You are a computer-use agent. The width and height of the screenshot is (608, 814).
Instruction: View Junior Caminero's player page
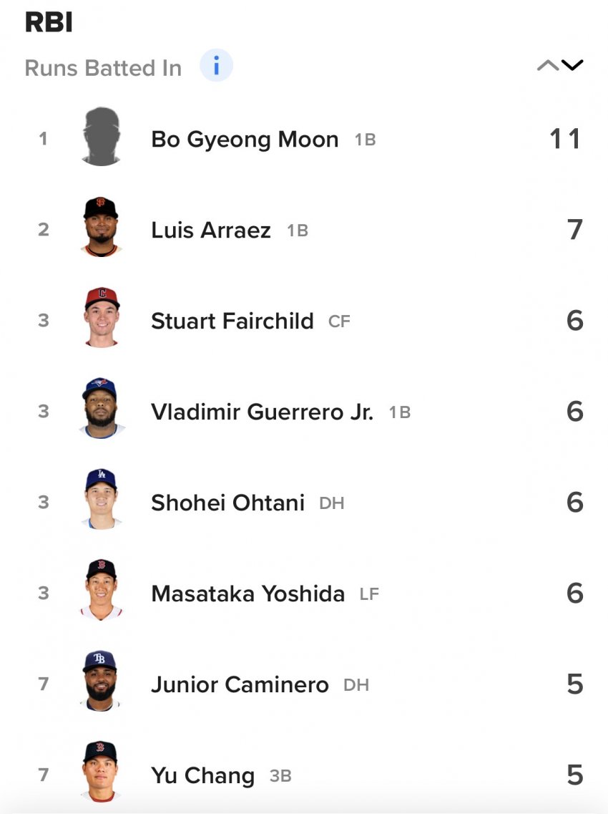(x=240, y=684)
